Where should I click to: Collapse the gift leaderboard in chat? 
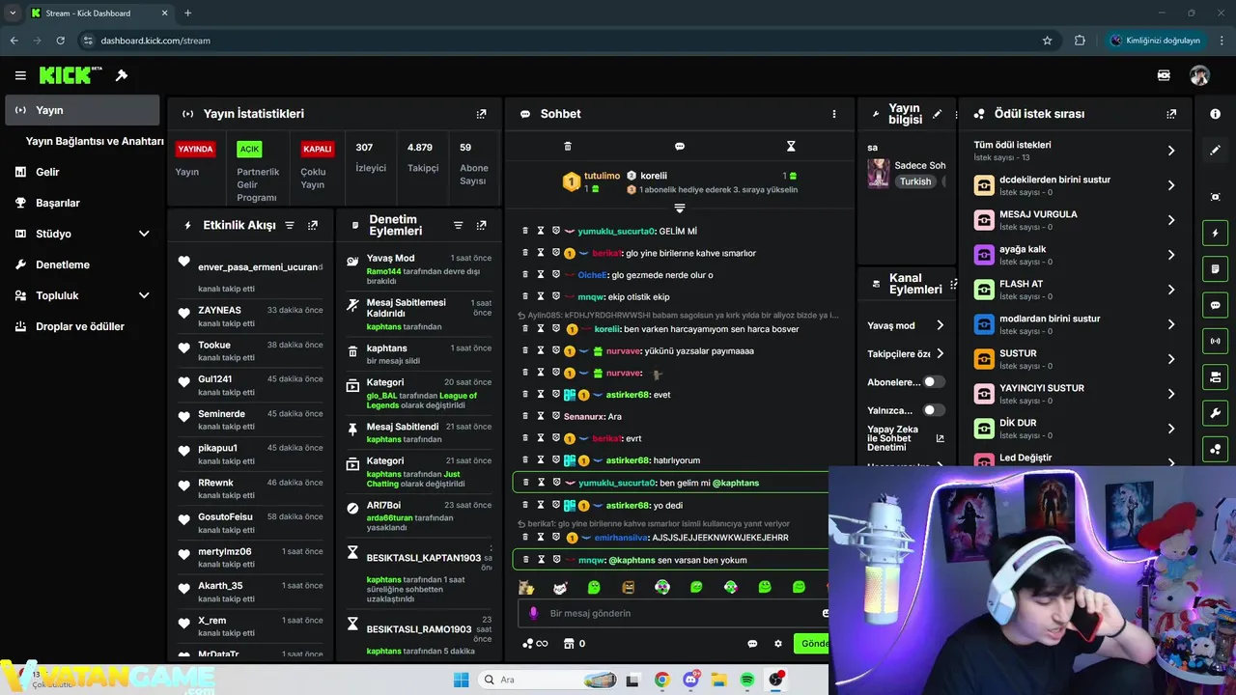tap(680, 208)
